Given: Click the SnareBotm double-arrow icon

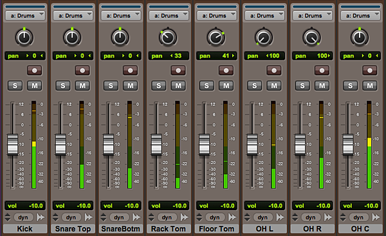Looking at the screenshot, I should (x=136, y=217).
